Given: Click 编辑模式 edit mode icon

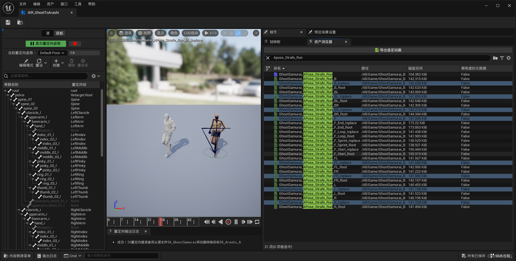Looking at the screenshot, I should (x=26, y=63).
